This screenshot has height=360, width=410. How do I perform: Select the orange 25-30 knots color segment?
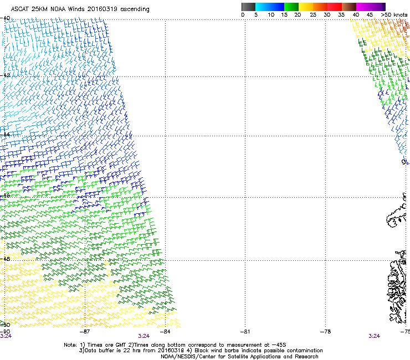[320, 7]
